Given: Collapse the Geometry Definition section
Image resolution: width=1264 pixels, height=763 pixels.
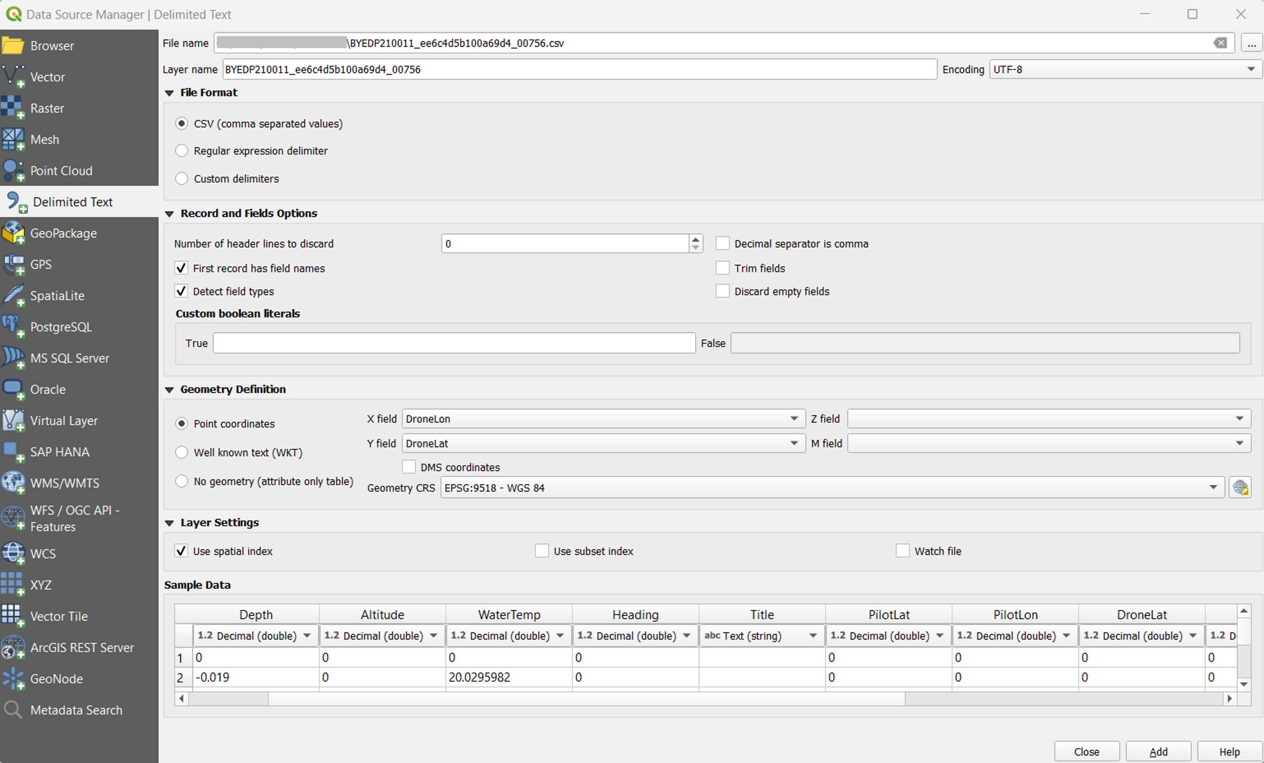Looking at the screenshot, I should [169, 389].
